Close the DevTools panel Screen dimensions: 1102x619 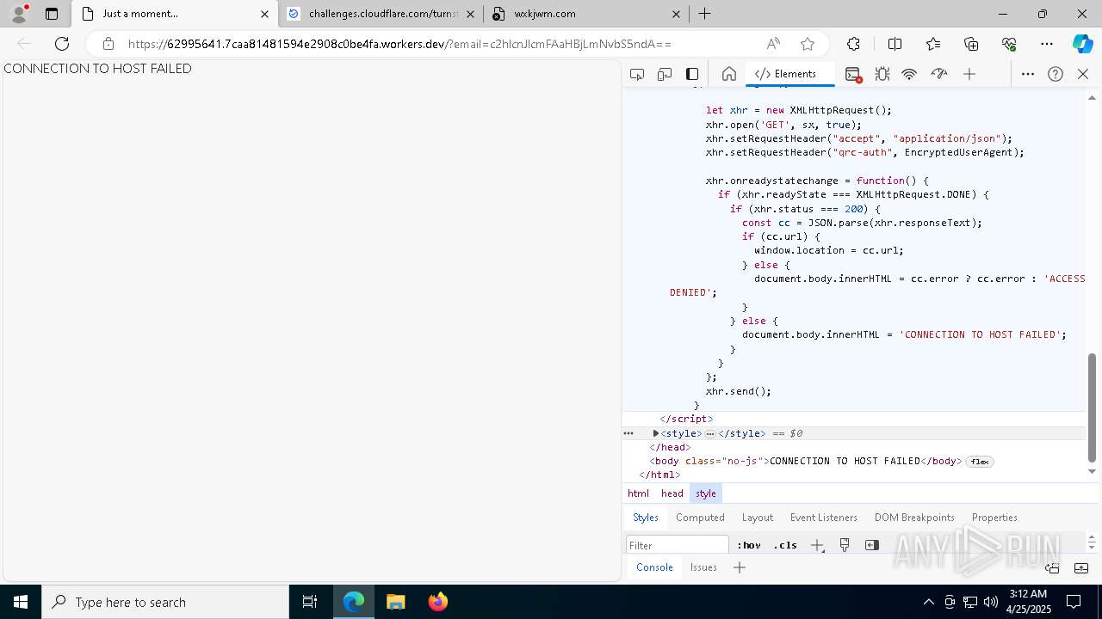tap(1083, 74)
